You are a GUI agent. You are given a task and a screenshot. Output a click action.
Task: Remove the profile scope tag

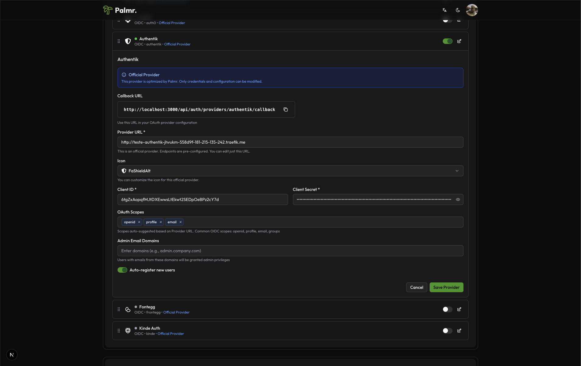(x=161, y=222)
